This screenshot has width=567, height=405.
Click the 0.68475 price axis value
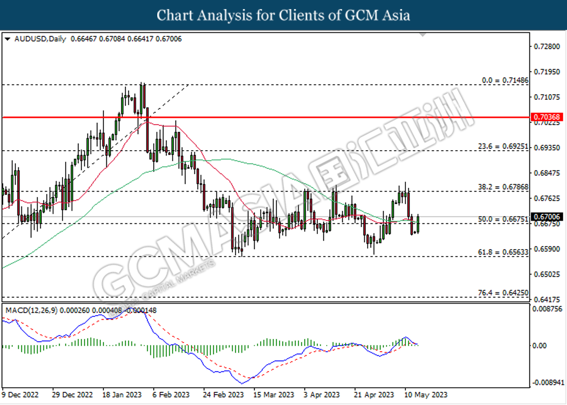tap(547, 173)
